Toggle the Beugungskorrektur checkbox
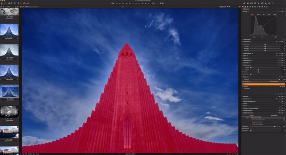286x155 pixels. tap(251, 122)
